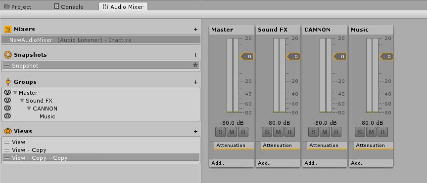Collapse the Sound FX group tree
Screen dimensions: 427x183
click(x=22, y=101)
